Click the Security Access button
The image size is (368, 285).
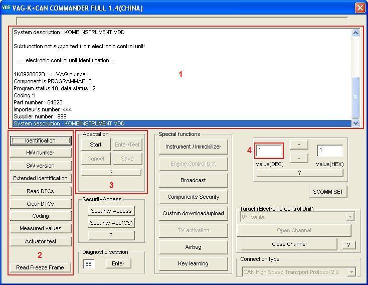click(111, 211)
